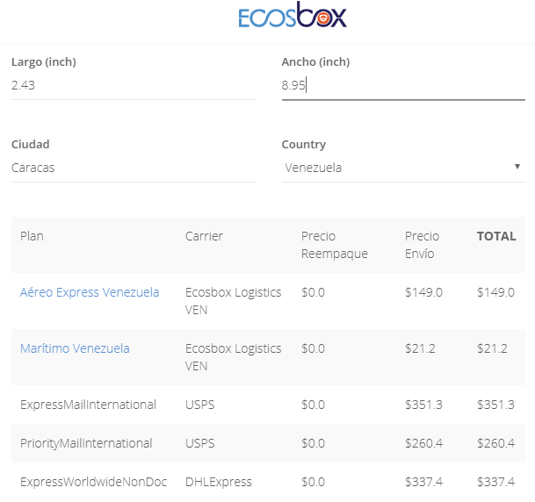535x502 pixels.
Task: Click the Ancho (inch) input field
Action: tap(402, 85)
